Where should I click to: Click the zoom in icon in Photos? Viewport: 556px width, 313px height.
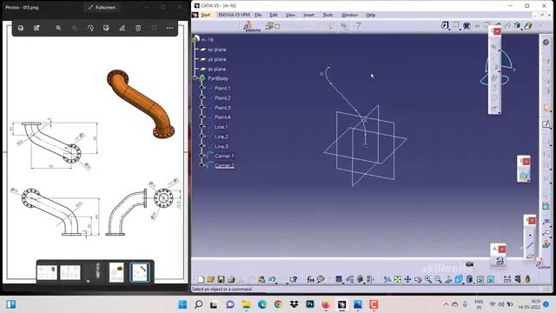58,28
